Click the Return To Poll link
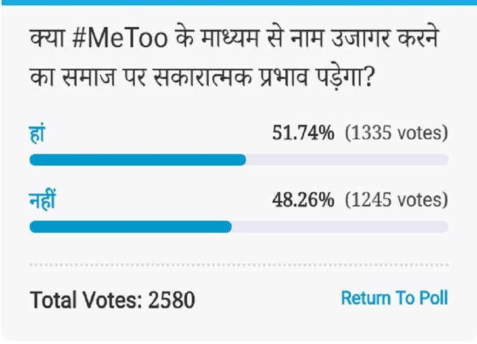This screenshot has height=344, width=477. tap(395, 298)
